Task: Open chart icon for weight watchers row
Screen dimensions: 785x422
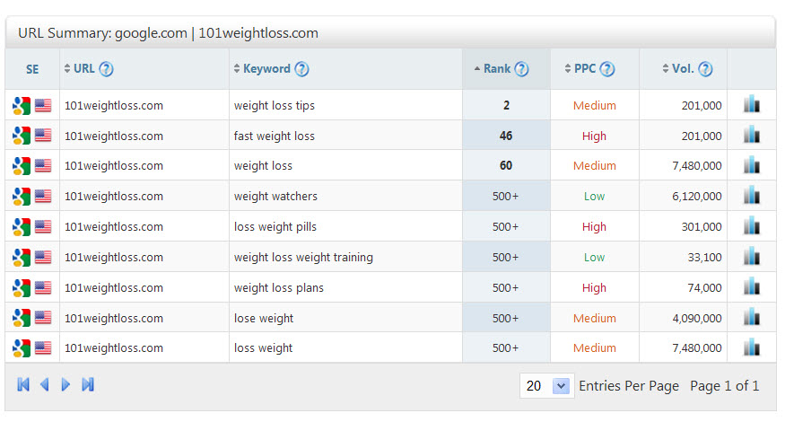Action: pyautogui.click(x=752, y=197)
